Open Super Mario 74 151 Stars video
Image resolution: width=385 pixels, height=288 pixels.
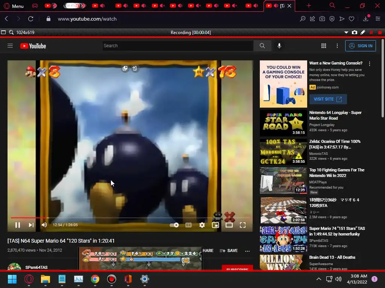337,231
